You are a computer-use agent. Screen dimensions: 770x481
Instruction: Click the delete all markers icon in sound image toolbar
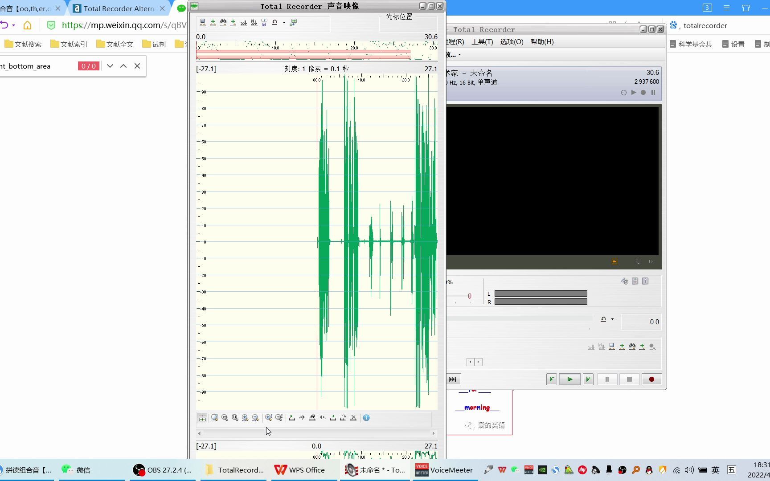(254, 22)
